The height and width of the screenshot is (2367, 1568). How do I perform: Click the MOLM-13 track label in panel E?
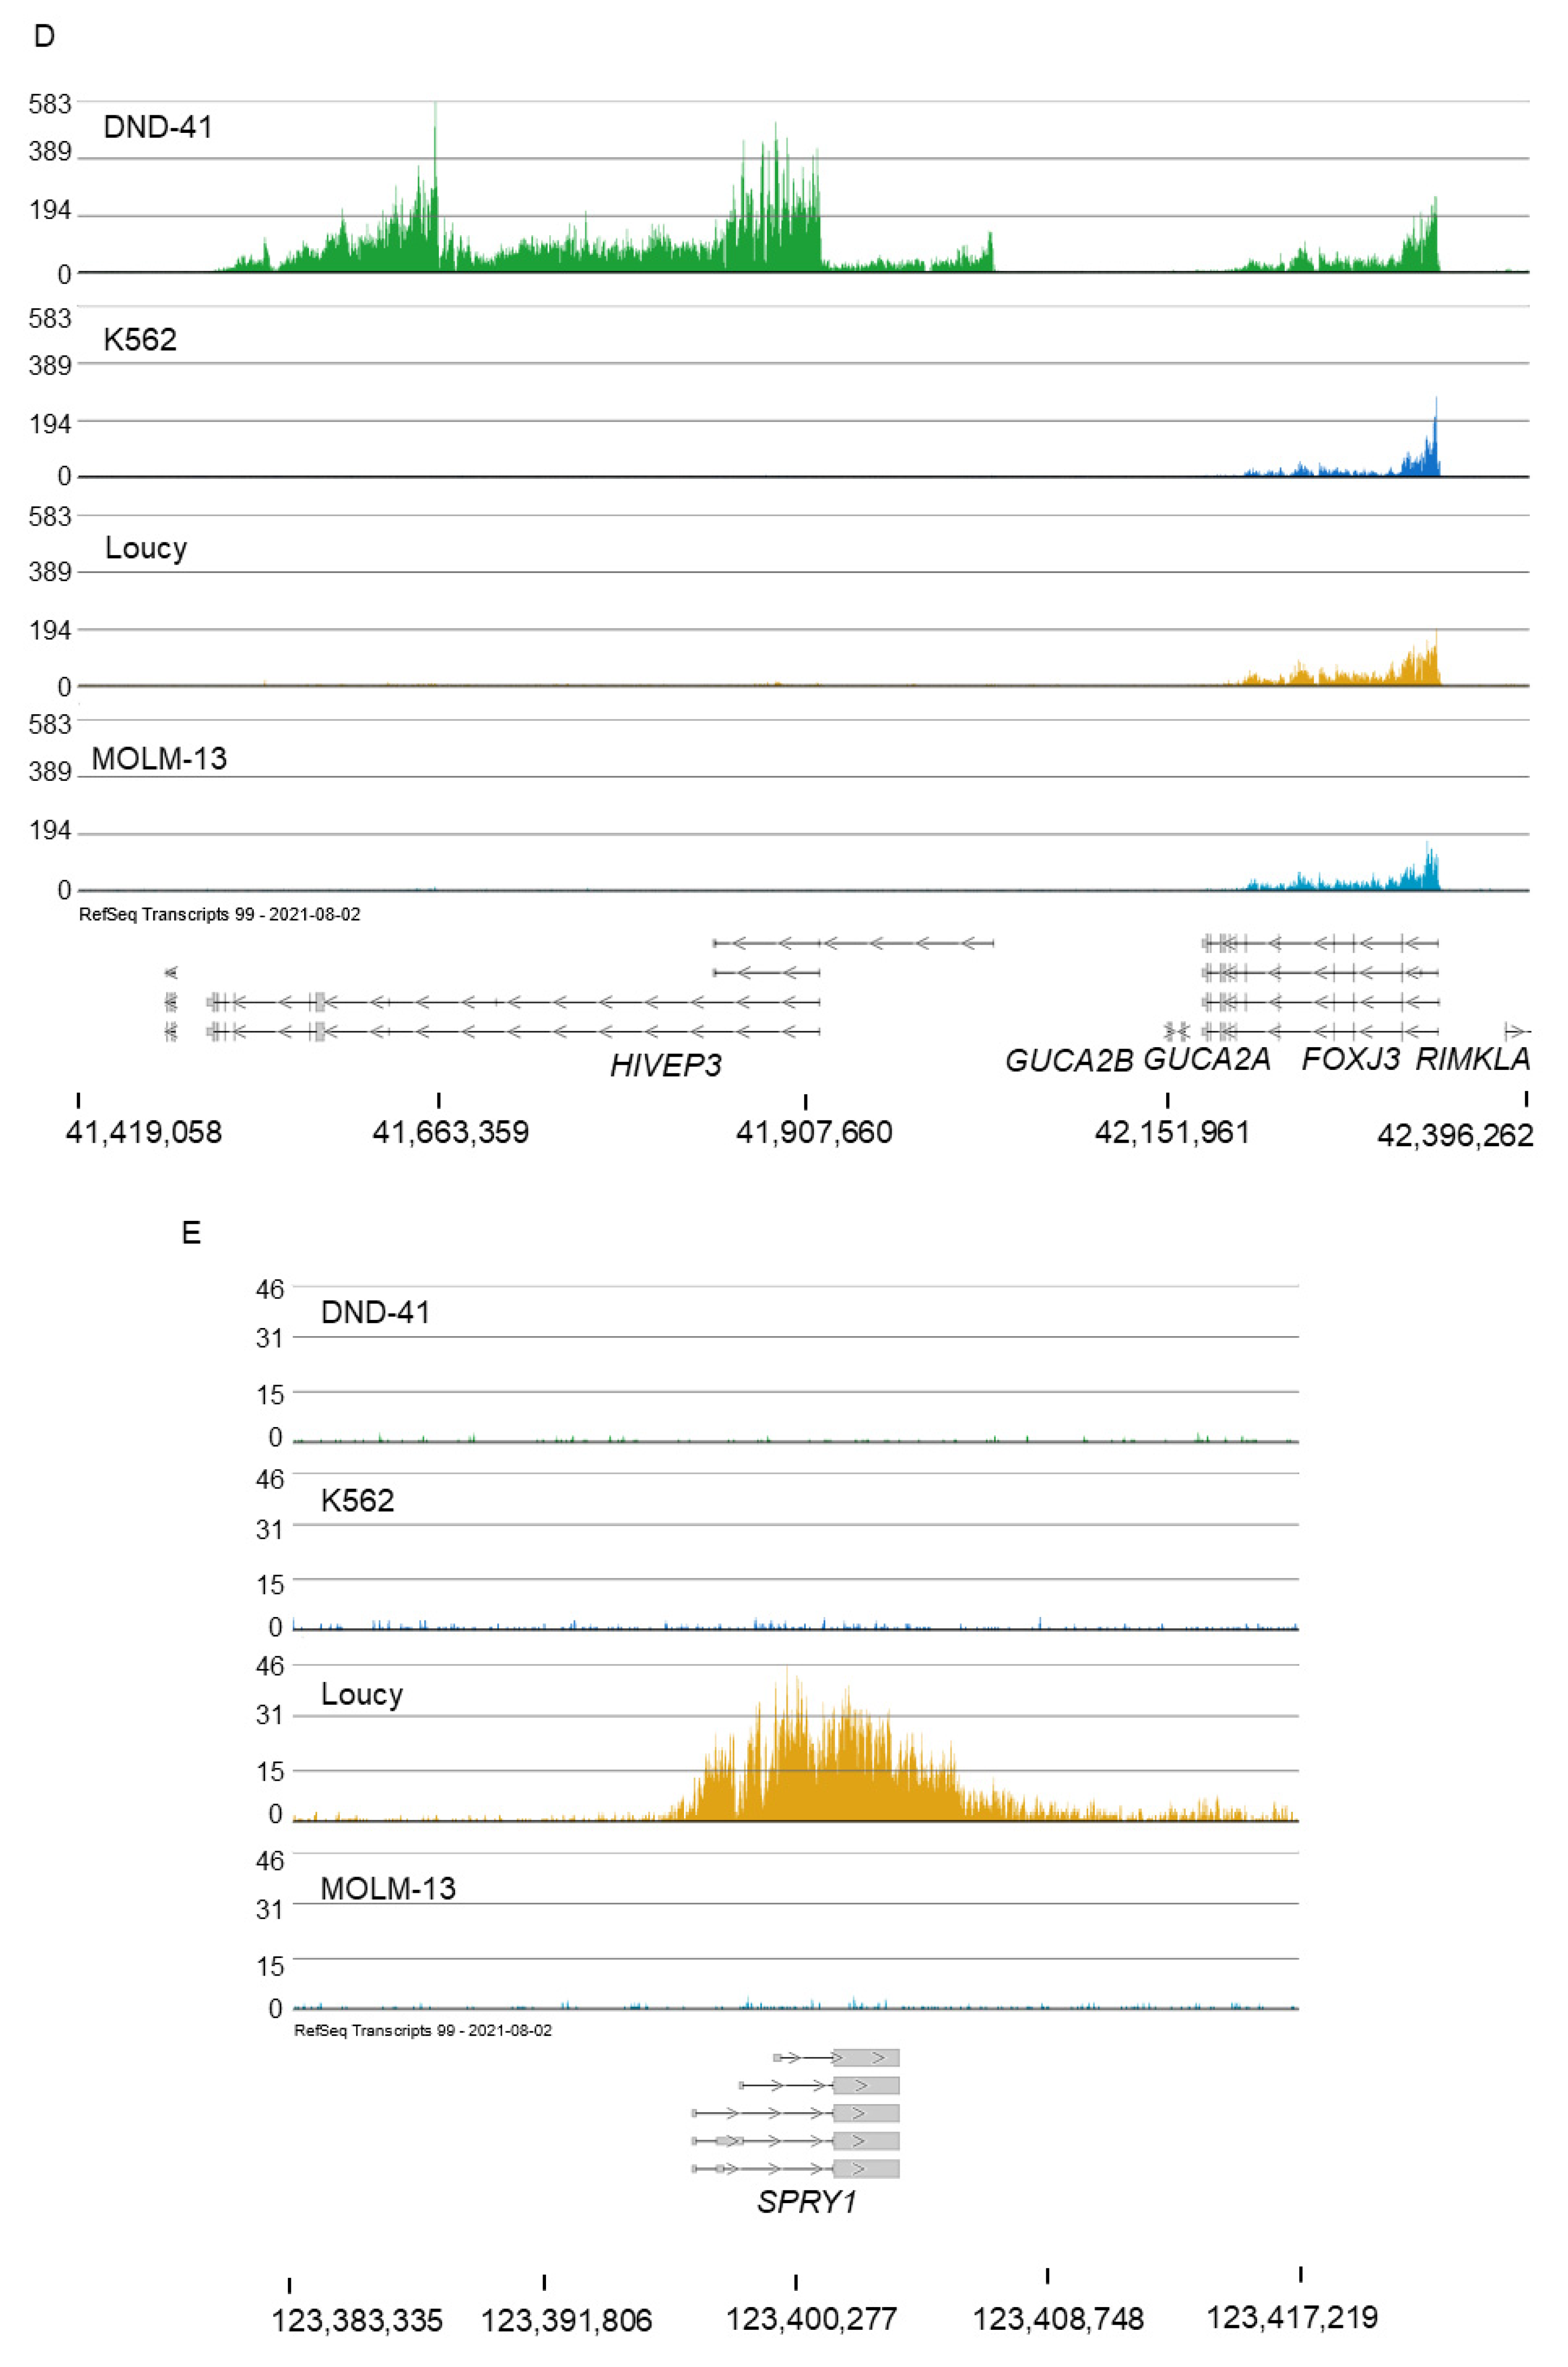(388, 1888)
